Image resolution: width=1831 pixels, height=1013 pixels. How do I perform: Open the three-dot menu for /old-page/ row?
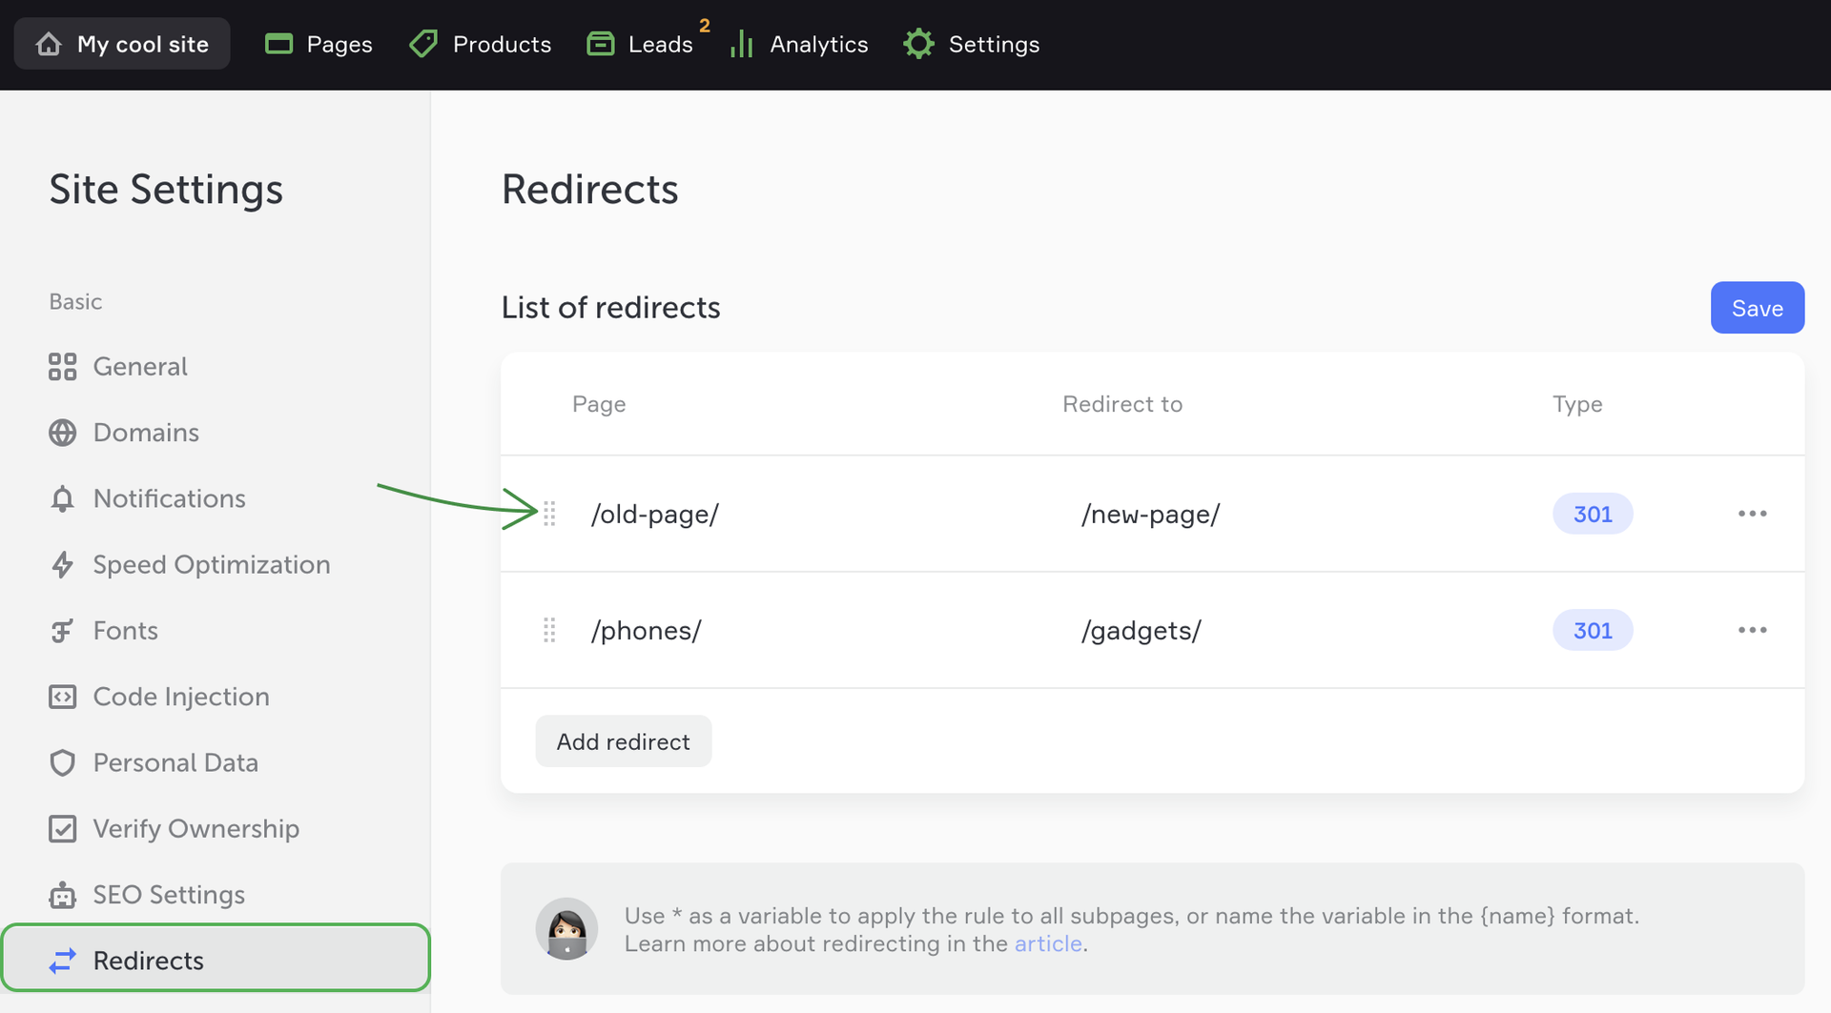pos(1752,514)
